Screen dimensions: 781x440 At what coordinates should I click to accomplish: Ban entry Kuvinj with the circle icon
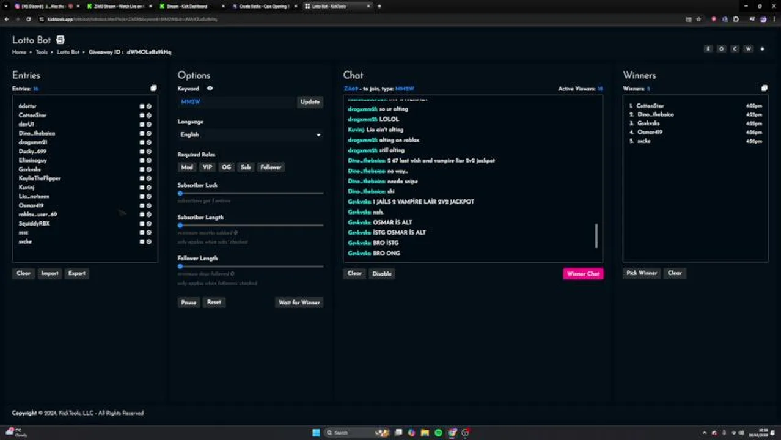(x=148, y=187)
